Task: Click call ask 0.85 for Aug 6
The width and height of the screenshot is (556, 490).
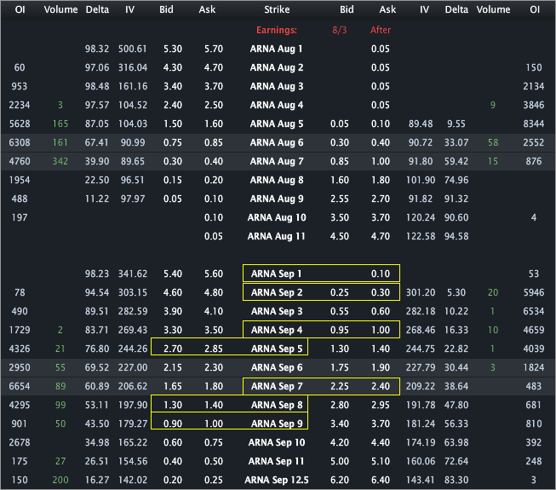Action: pos(214,142)
